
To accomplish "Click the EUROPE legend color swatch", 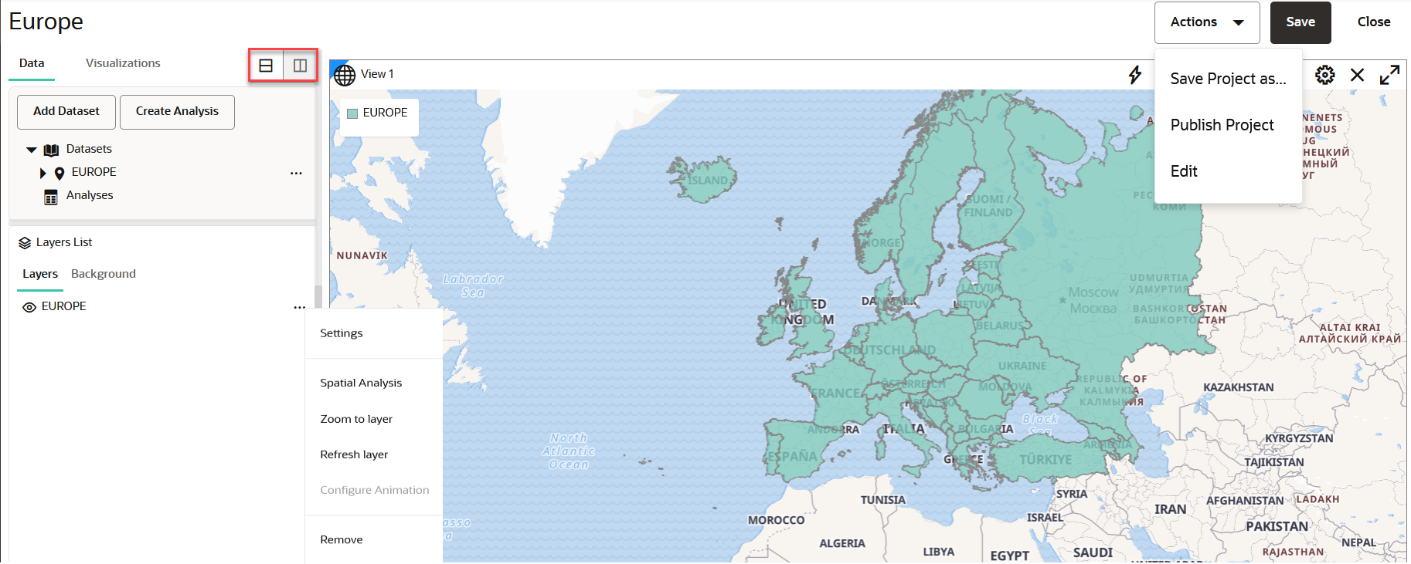I will coord(352,113).
